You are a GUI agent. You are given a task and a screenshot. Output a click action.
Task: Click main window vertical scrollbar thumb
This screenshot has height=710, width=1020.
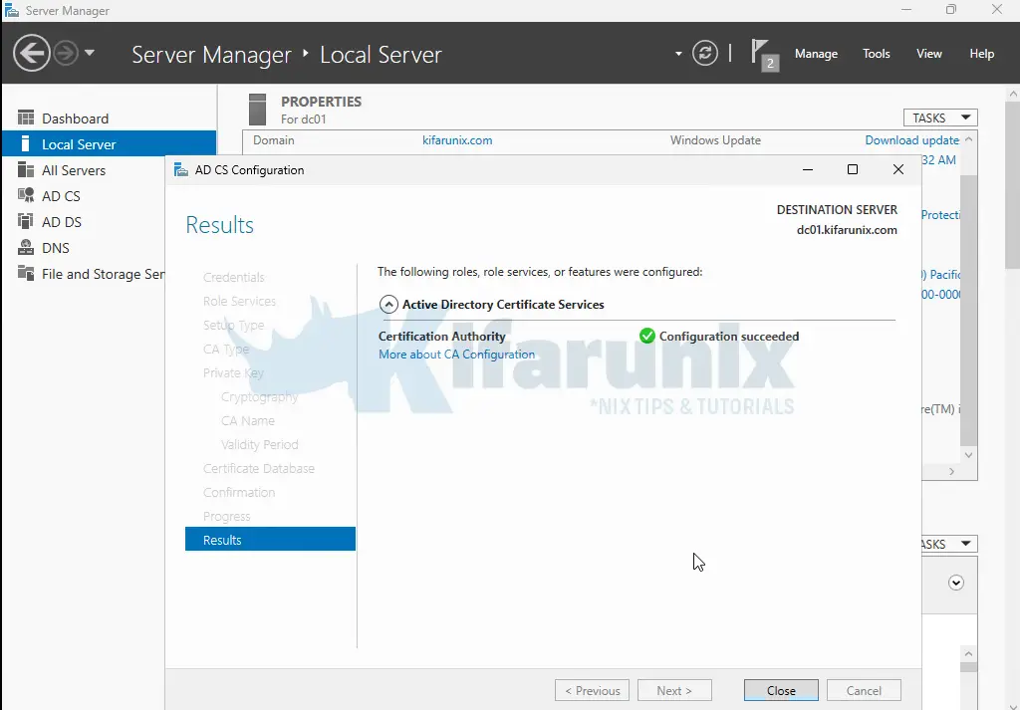(x=1013, y=184)
